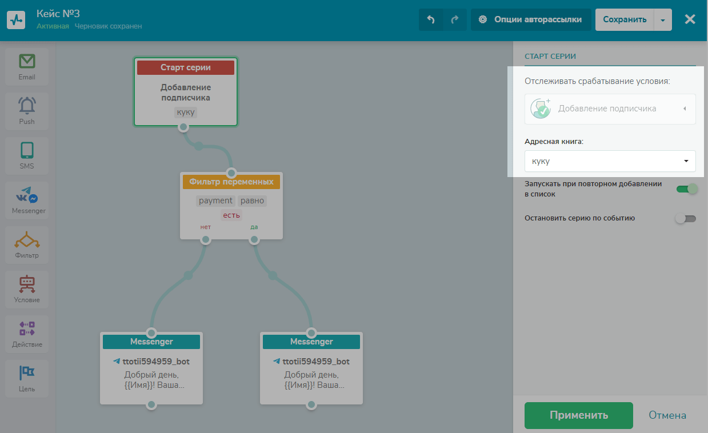Viewport: 708px width, 433px height.
Task: Open the 'Старт серии' panel tab
Action: coord(550,56)
